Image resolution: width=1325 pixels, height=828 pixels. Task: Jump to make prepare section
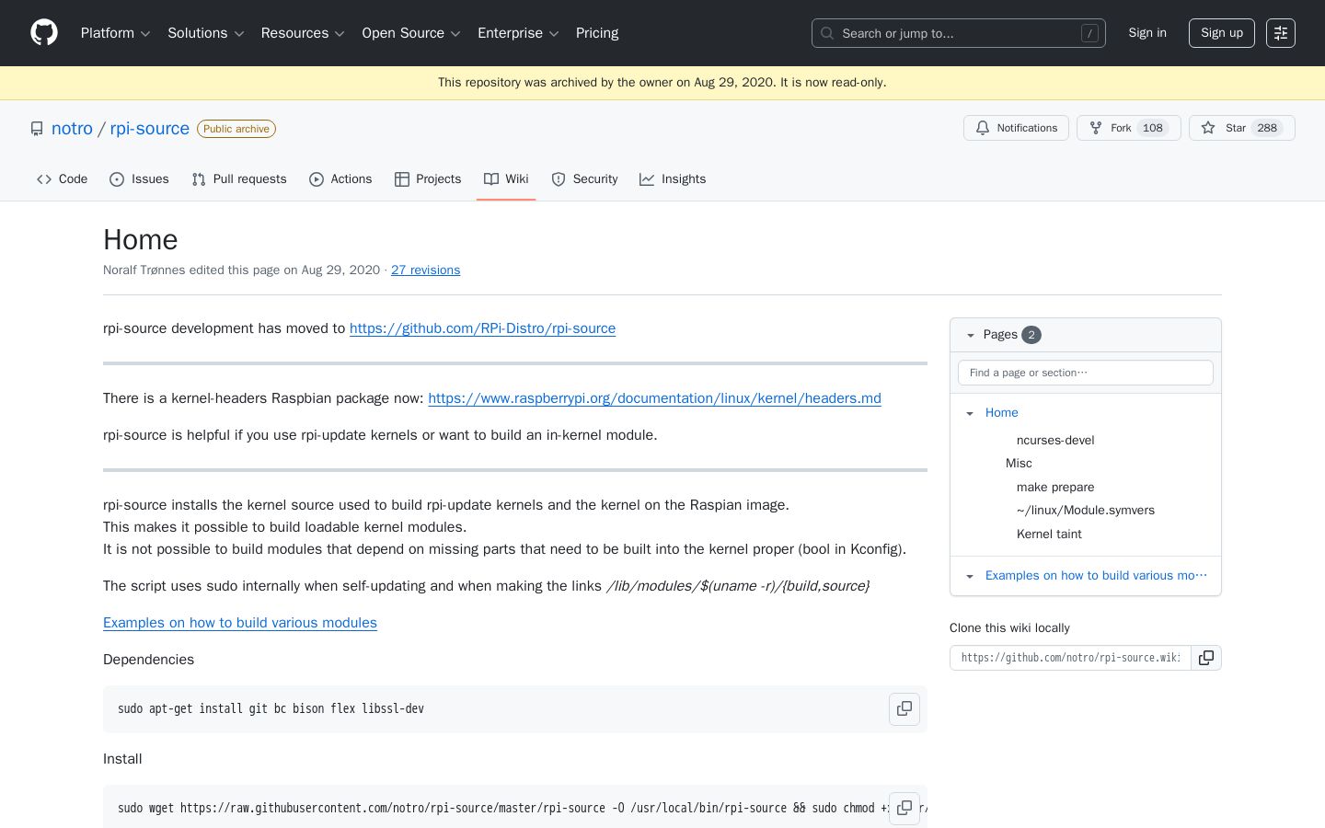tap(1055, 488)
